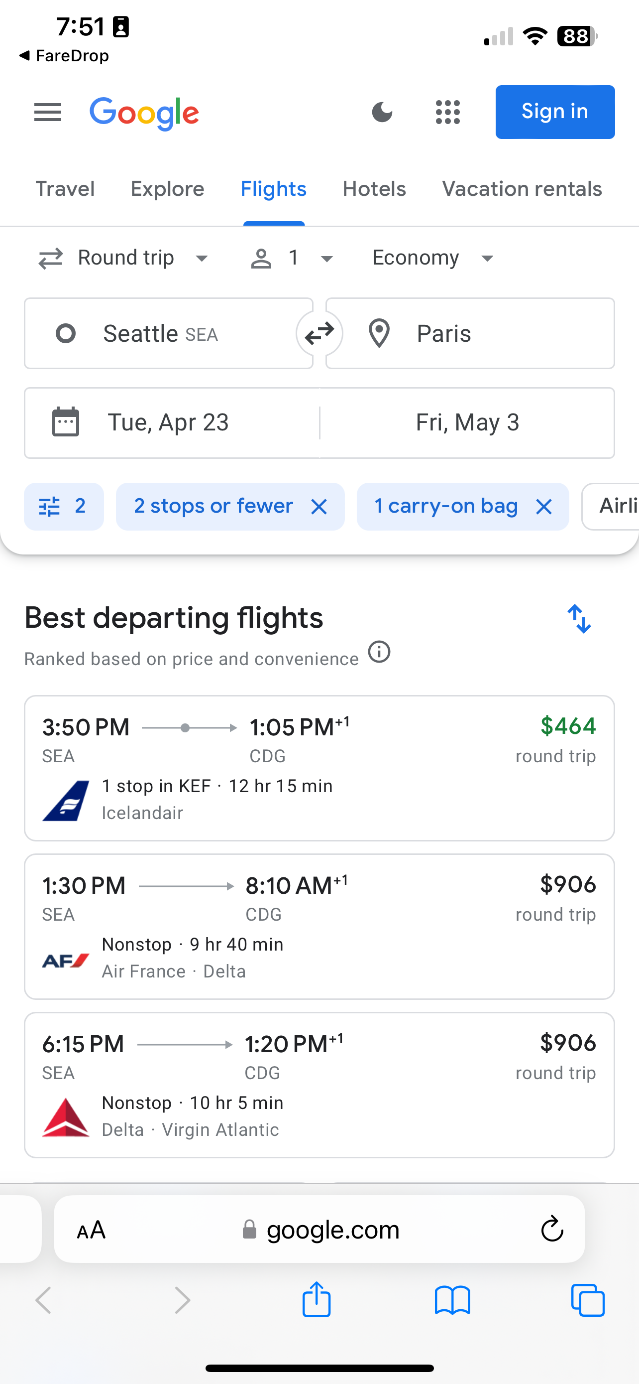Tap the Safari share icon
Image resolution: width=639 pixels, height=1384 pixels.
click(x=317, y=1299)
